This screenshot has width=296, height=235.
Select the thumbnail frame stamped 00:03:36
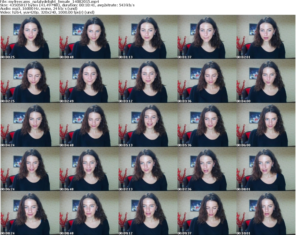coord(207,81)
